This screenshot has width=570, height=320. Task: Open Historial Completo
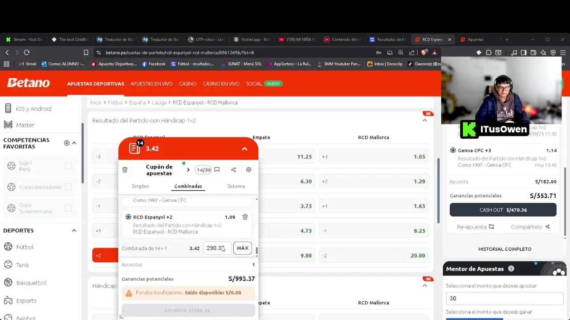point(505,249)
